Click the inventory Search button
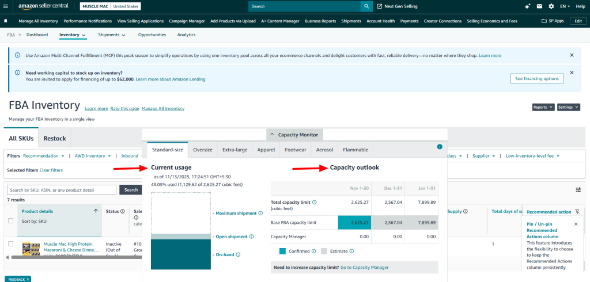The width and height of the screenshot is (590, 282). [x=131, y=190]
